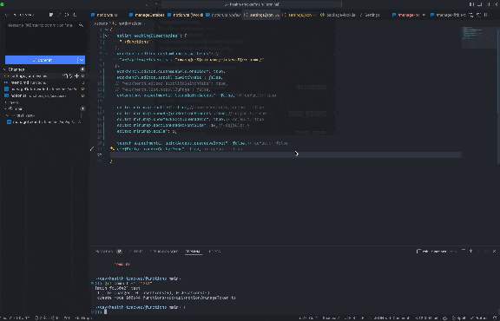Viewport: 500px width, 321px height.
Task: Click the Changes count badge
Action: tap(82, 69)
